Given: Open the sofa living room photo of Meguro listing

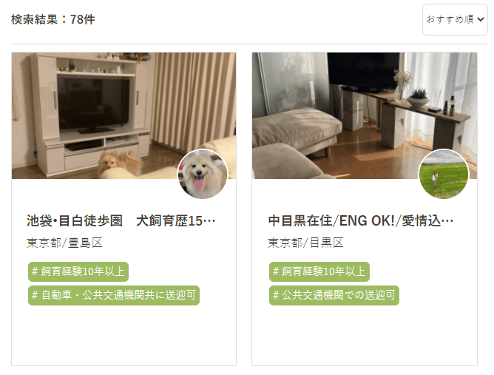Looking at the screenshot, I should (365, 115).
